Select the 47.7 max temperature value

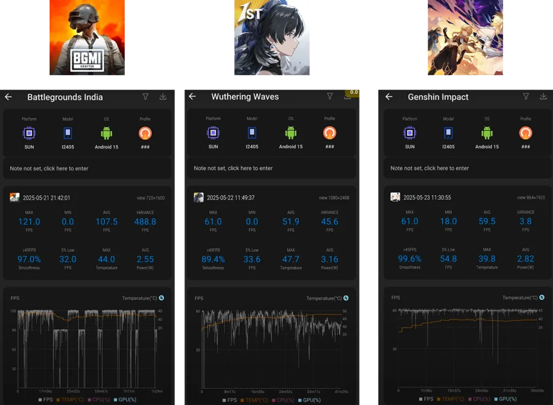[x=291, y=259]
